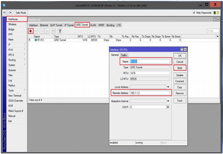Click the Comment toolbar icon

click(53, 31)
